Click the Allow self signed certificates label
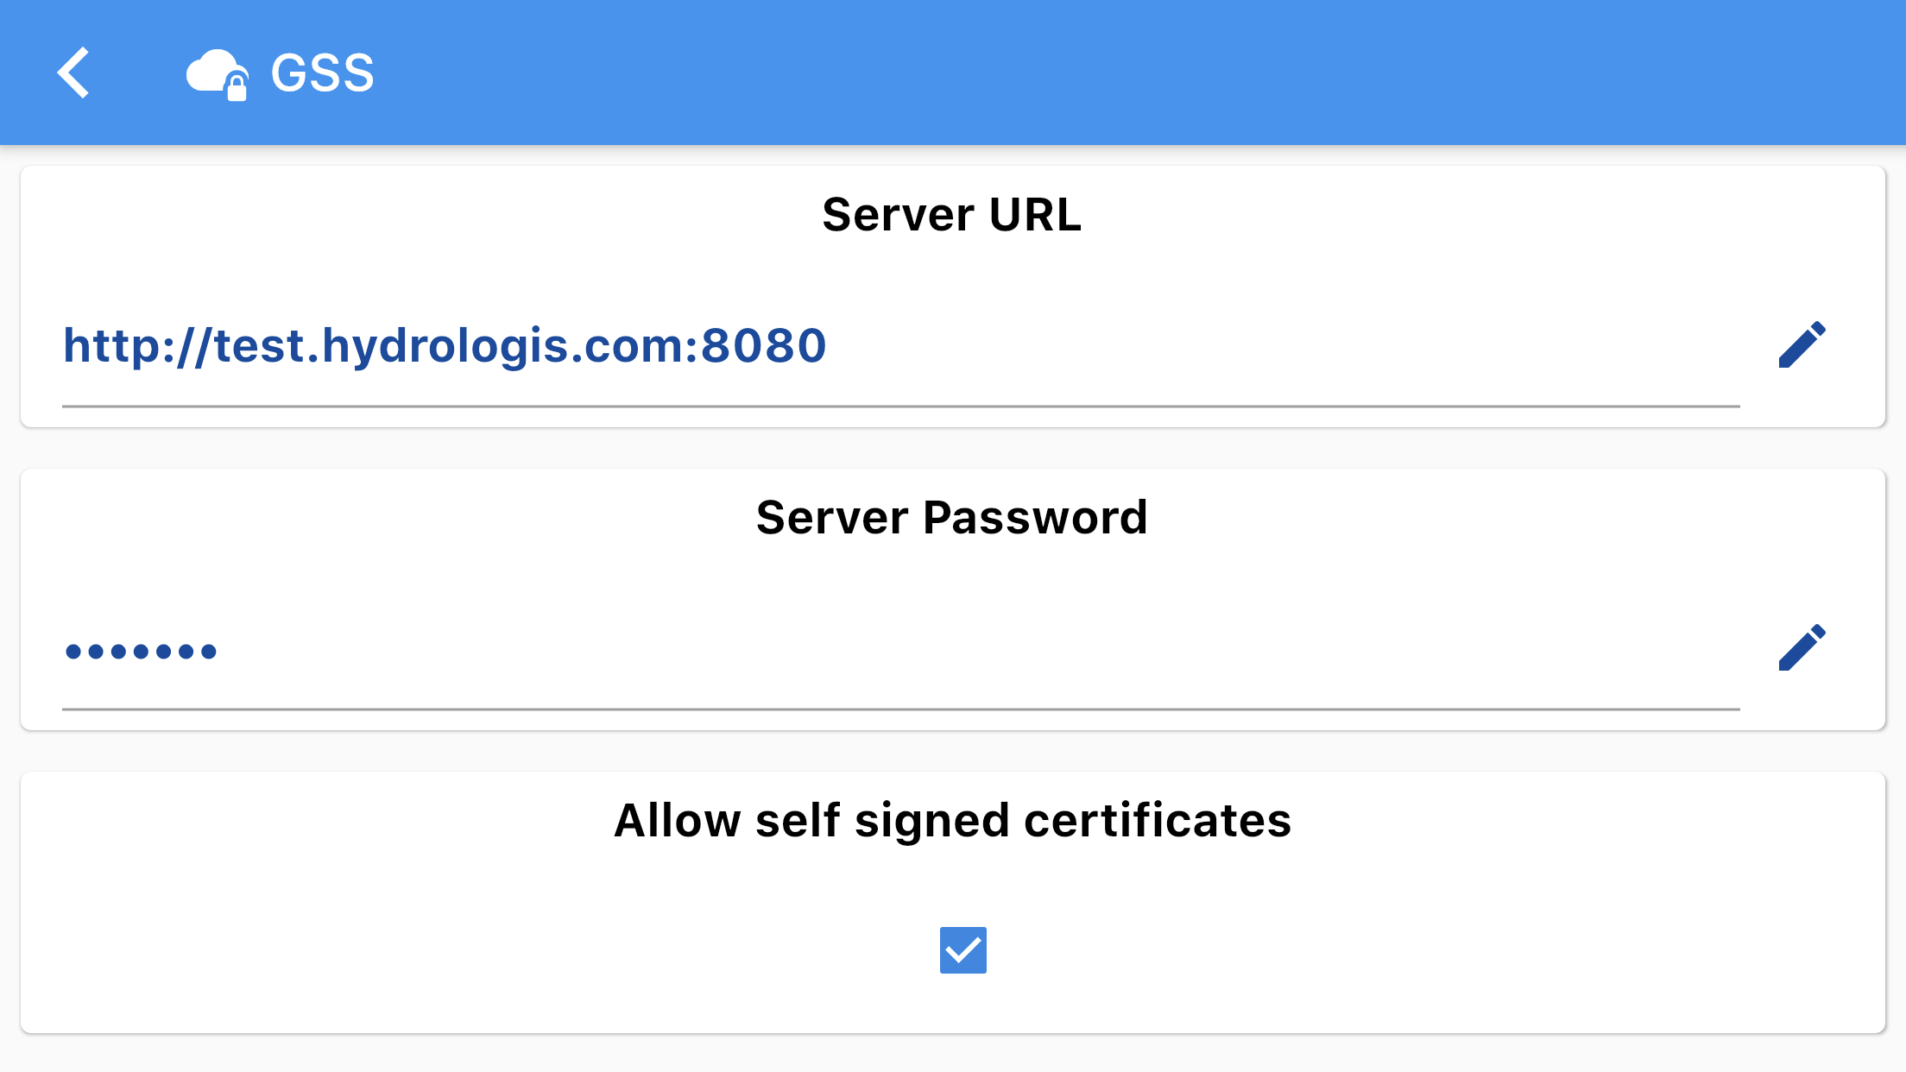This screenshot has height=1072, width=1906. click(x=952, y=820)
